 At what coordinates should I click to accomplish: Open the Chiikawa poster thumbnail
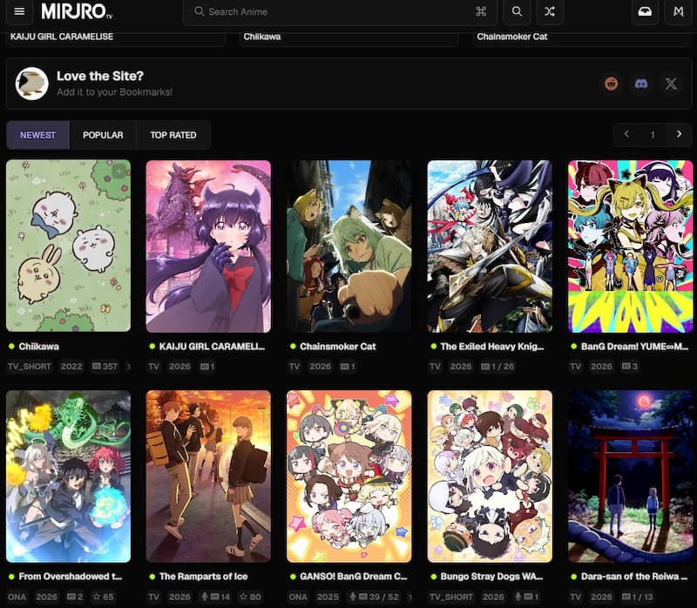(x=69, y=246)
